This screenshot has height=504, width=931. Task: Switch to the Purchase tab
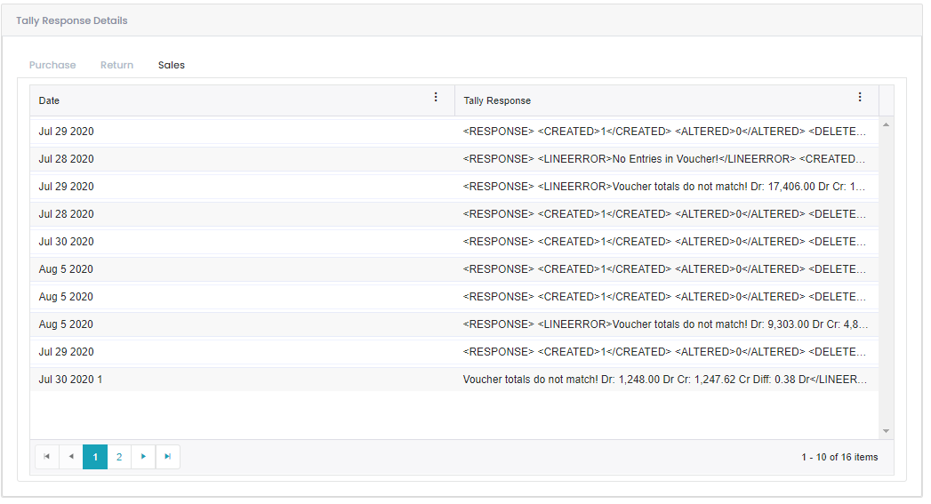pos(52,65)
